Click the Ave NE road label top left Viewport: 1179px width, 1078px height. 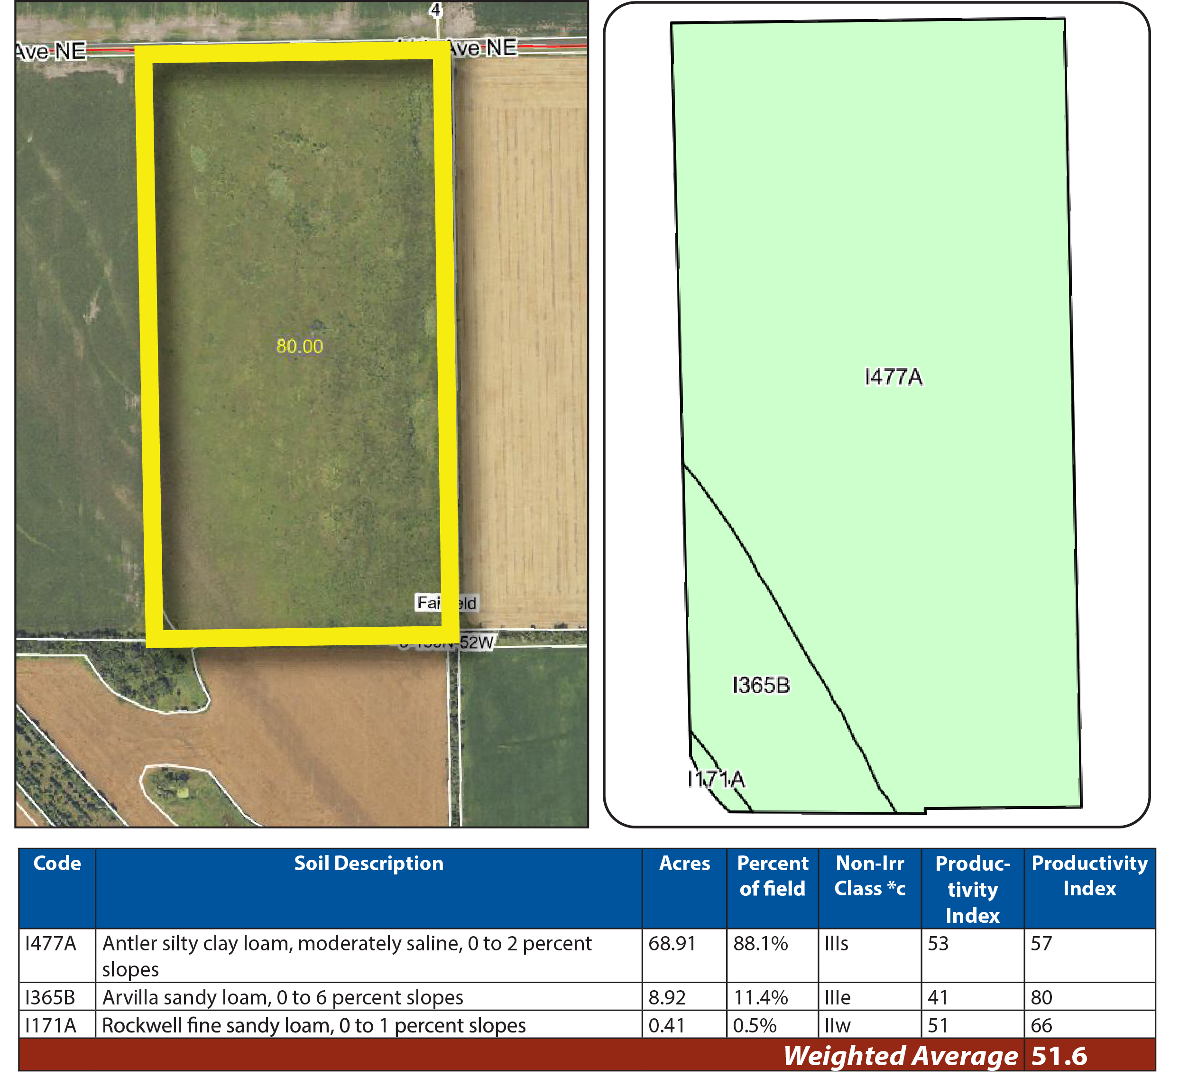[x=51, y=52]
